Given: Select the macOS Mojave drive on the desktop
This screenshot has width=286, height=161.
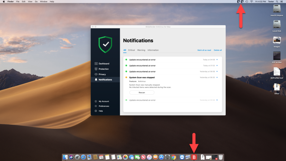Looking at the screenshot, I should pos(277,10).
